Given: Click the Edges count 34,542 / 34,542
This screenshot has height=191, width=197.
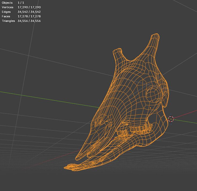Looking at the screenshot, I should click(x=29, y=12).
